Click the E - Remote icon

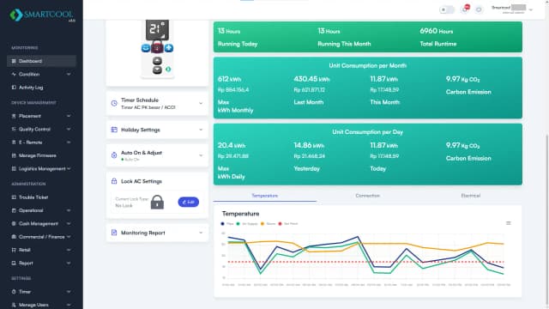tap(14, 142)
